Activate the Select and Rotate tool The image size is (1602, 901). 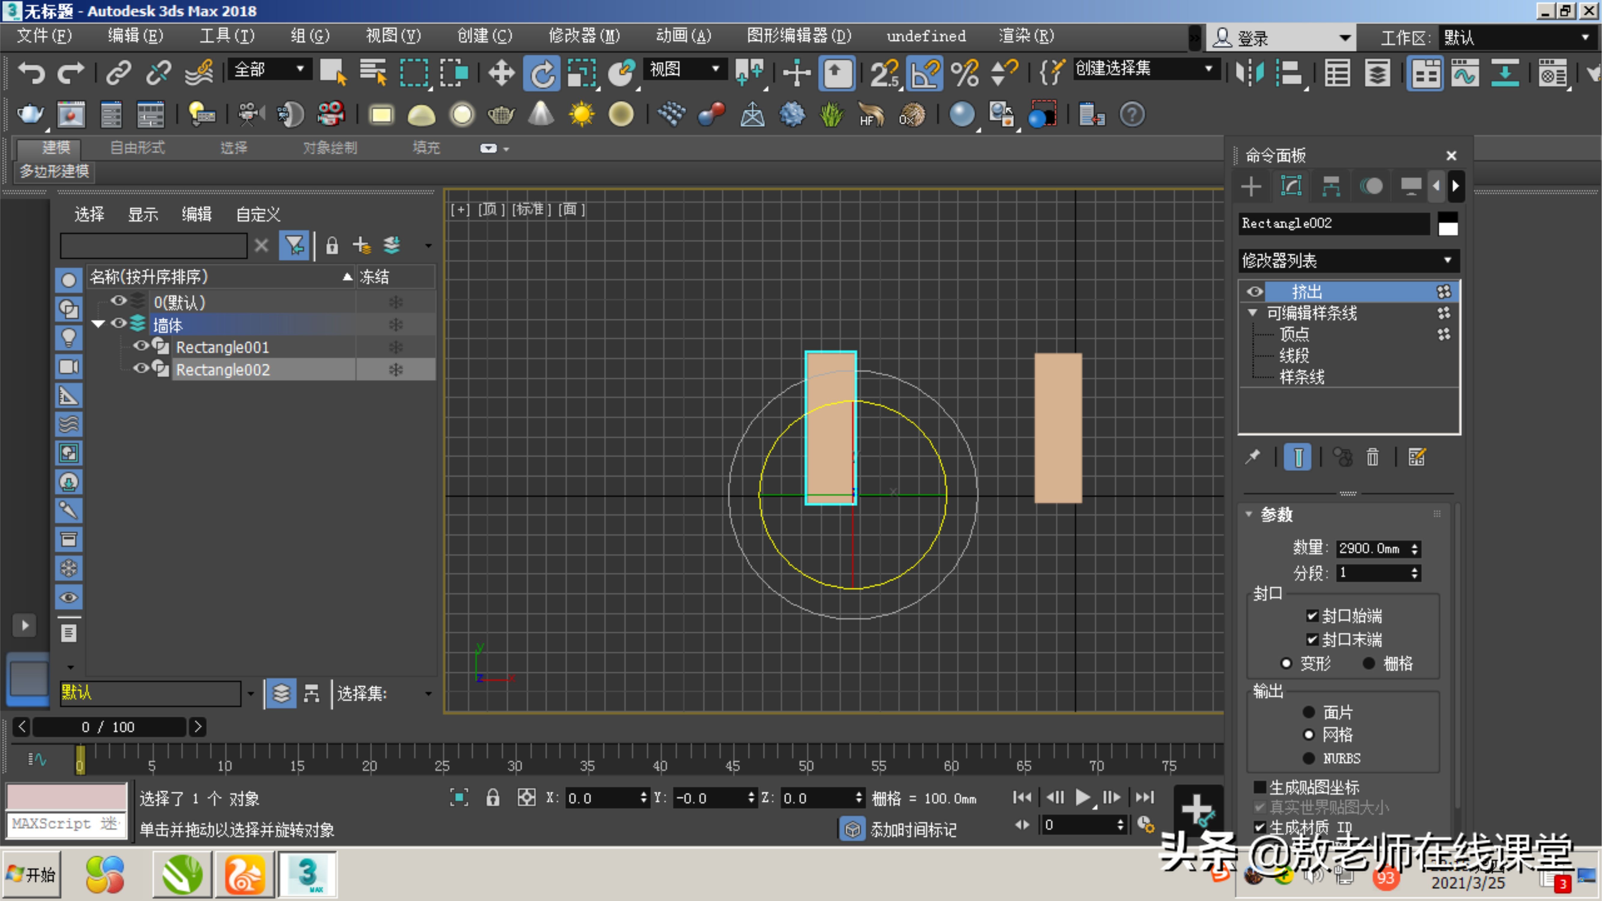[x=541, y=73]
